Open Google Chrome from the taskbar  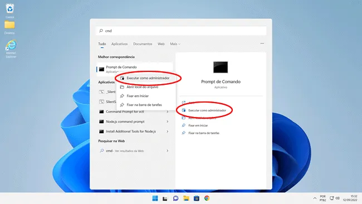pyautogui.click(x=207, y=198)
